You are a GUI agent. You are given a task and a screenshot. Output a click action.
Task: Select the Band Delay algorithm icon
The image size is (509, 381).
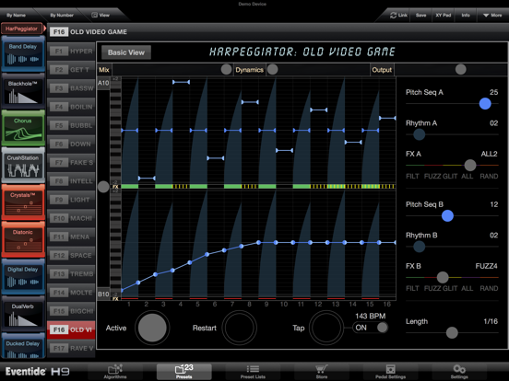(23, 53)
